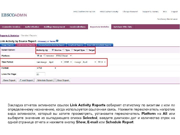The height and width of the screenshot is (135, 180).
Task: Select the Type activity radio button
Action: click(63, 50)
